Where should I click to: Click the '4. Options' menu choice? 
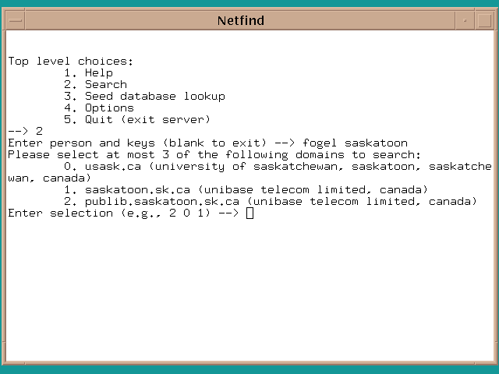coord(98,108)
